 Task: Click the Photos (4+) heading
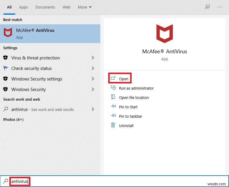13,119
